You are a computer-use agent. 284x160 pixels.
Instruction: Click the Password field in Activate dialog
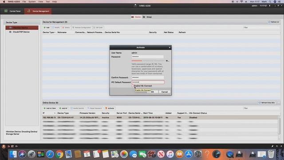pos(148,57)
